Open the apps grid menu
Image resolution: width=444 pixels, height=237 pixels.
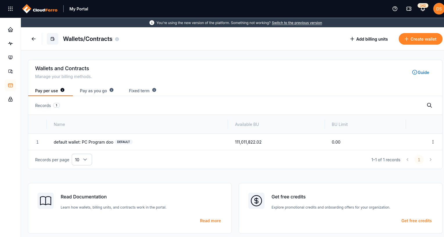click(10, 9)
